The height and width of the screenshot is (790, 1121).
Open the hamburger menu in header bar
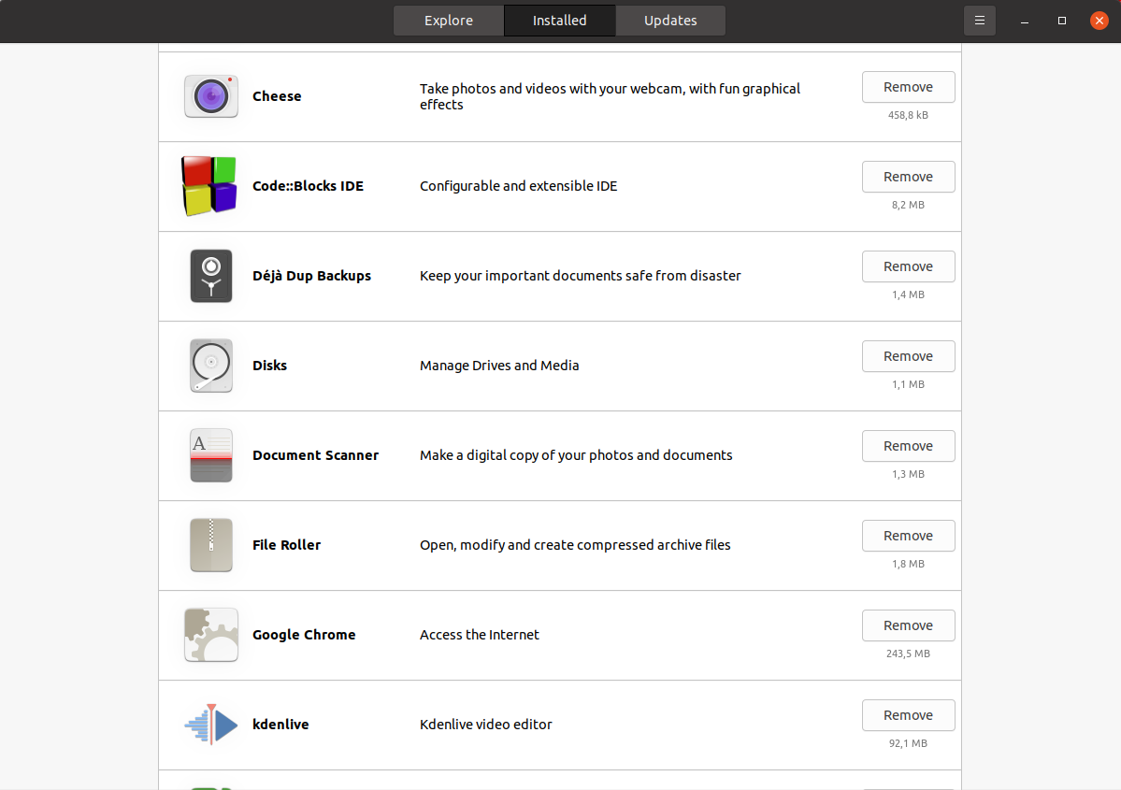click(x=979, y=21)
